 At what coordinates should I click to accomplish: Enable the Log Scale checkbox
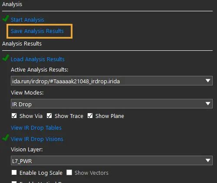(x=14, y=172)
